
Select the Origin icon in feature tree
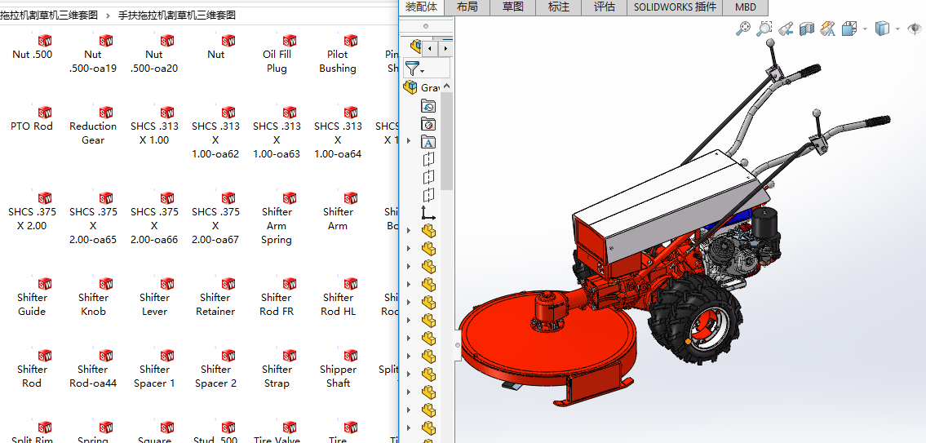pos(428,214)
